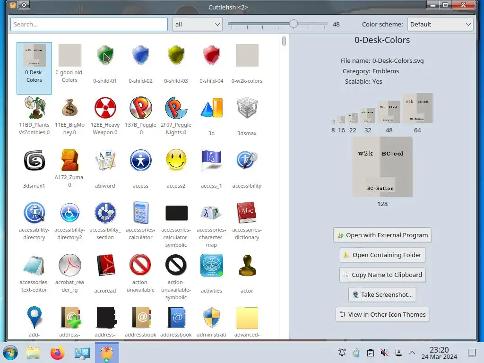Select the access_1 flag icon
The height and width of the screenshot is (363, 484).
click(x=211, y=160)
